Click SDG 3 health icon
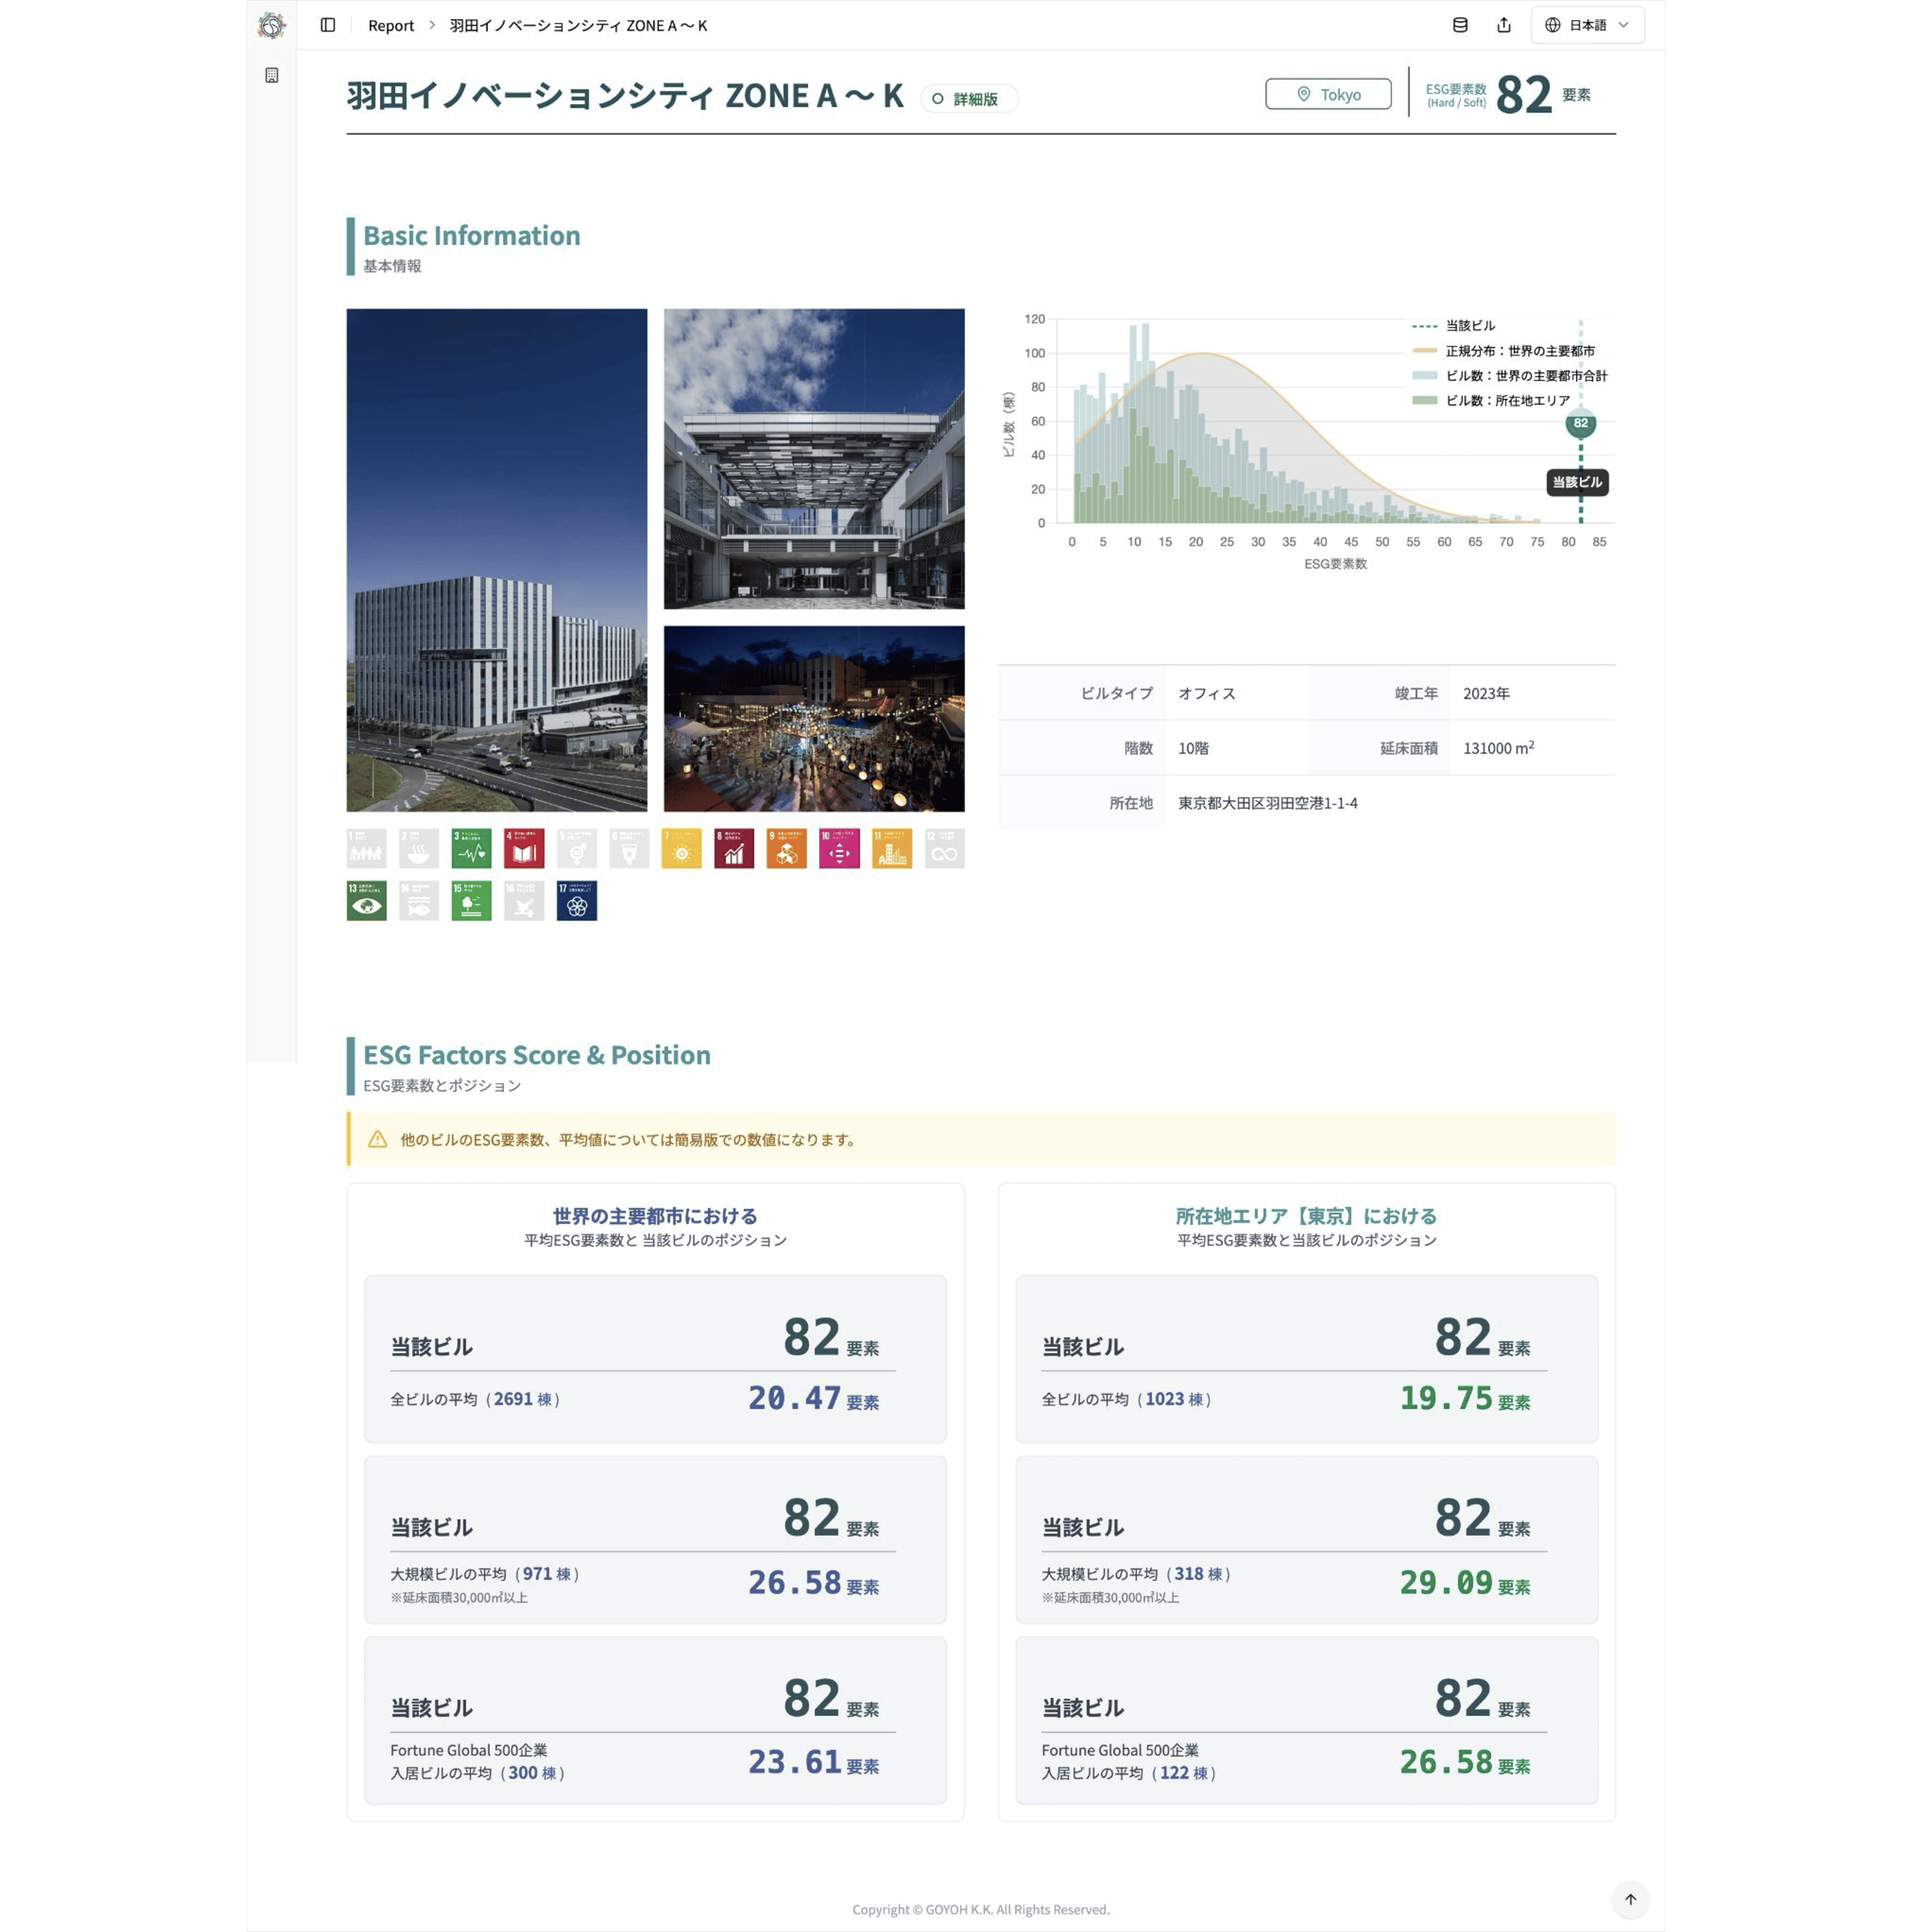1911x1932 pixels. click(x=471, y=849)
